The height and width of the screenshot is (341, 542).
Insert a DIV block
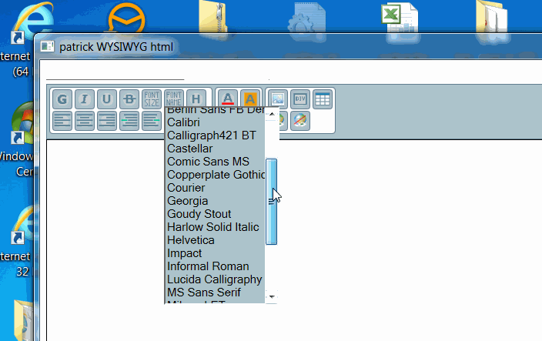pyautogui.click(x=300, y=99)
